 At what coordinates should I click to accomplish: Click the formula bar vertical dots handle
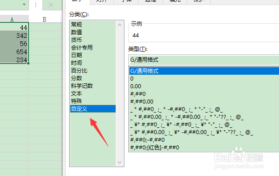pos(36,5)
